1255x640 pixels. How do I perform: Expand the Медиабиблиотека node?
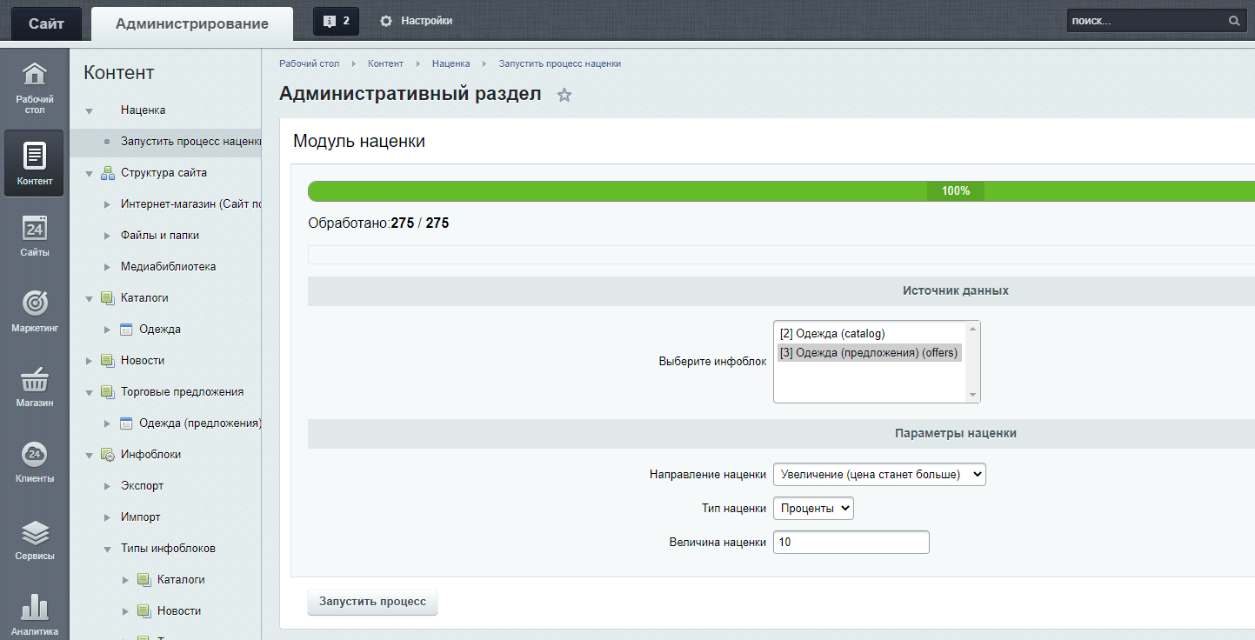click(x=107, y=267)
